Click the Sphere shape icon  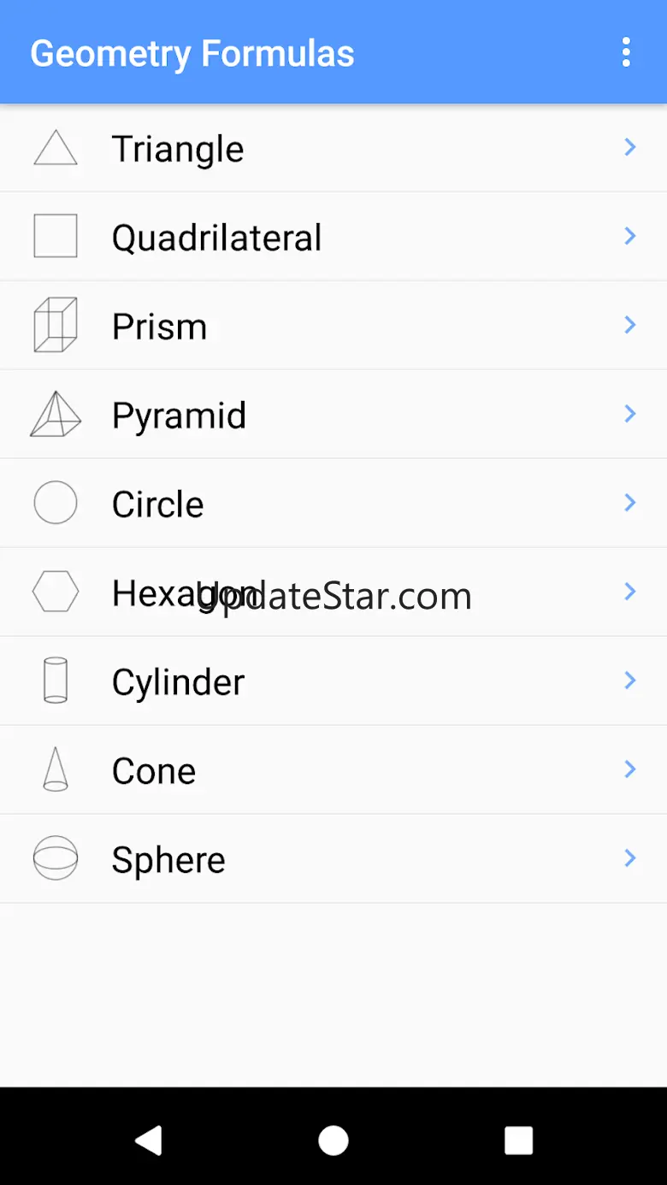coord(56,858)
